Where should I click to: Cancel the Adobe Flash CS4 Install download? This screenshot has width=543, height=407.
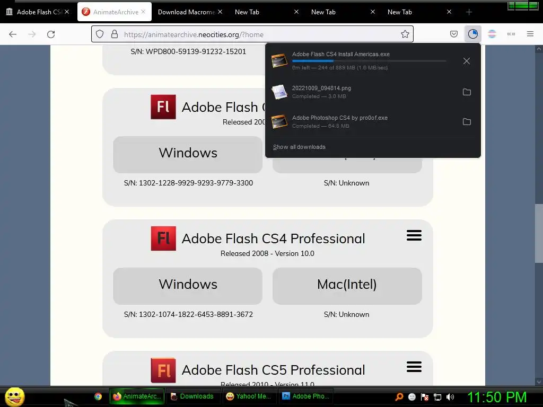467,61
